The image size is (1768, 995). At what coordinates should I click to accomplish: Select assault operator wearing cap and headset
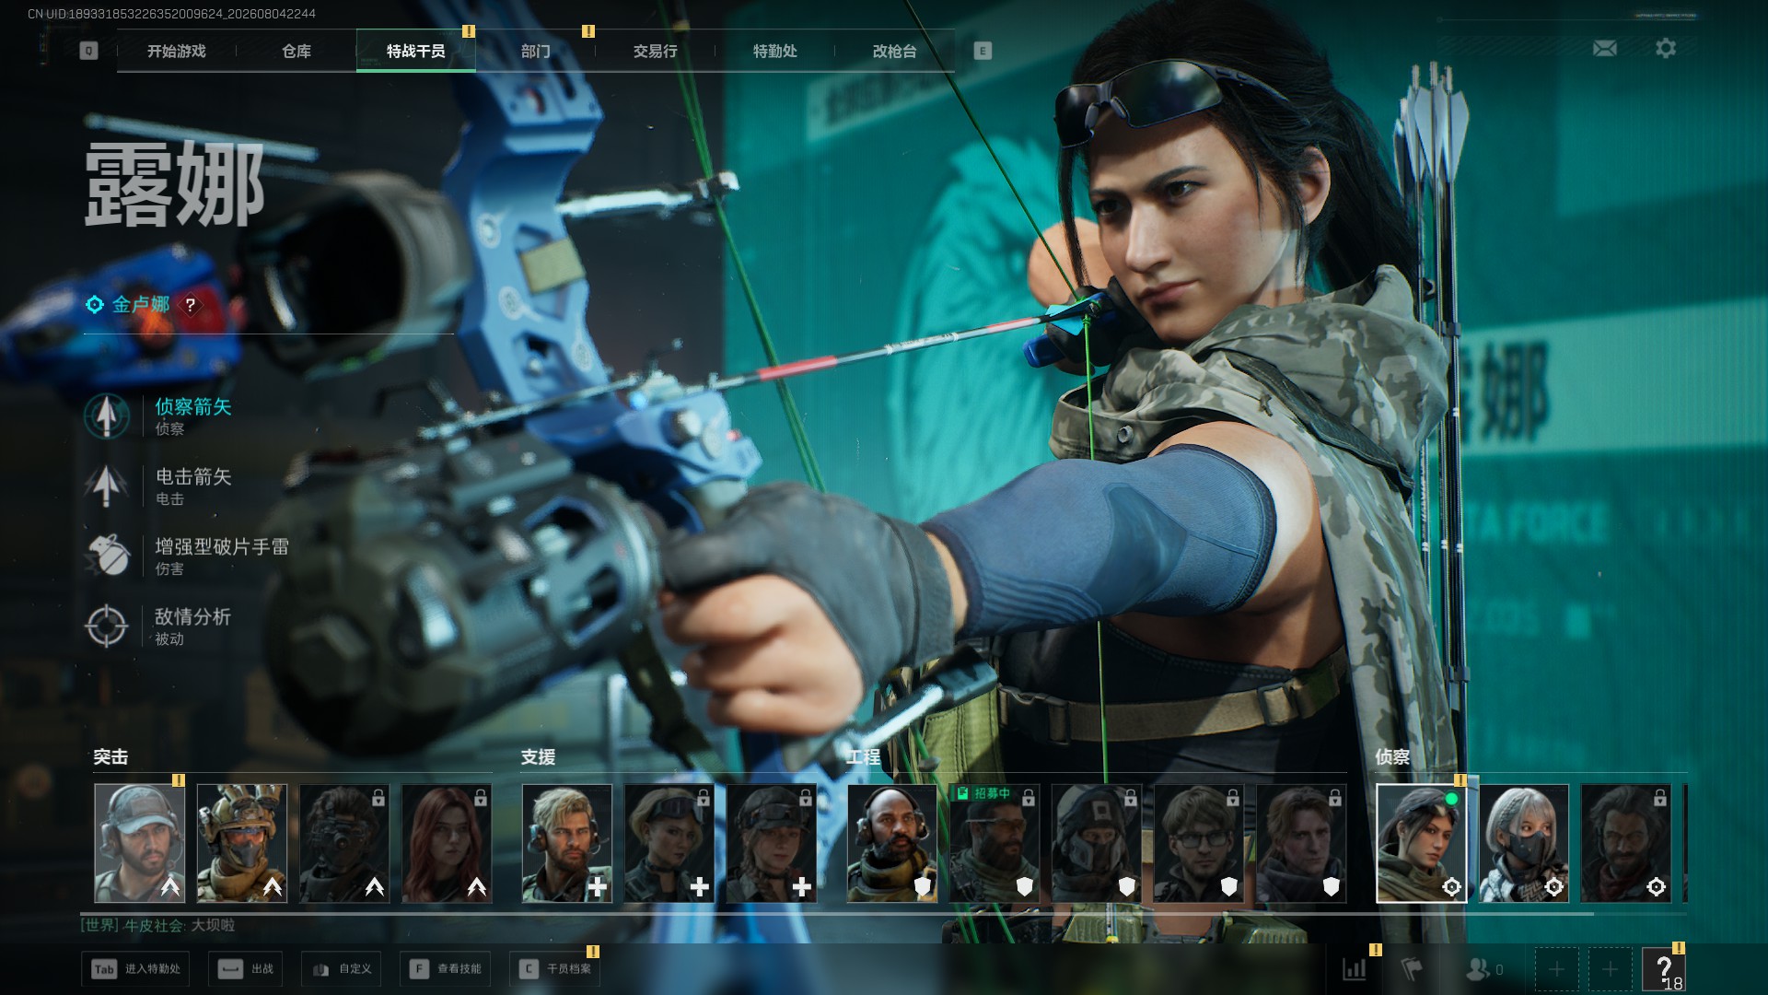coord(140,843)
